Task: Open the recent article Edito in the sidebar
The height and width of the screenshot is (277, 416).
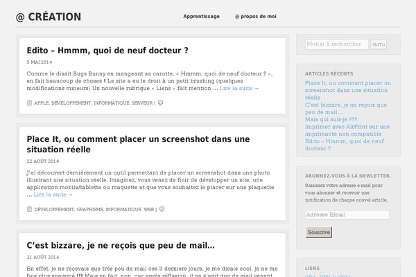Action: pyautogui.click(x=345, y=145)
